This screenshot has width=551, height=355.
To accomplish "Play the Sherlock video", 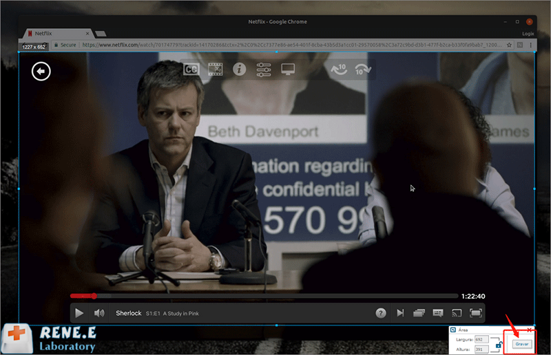I will pyautogui.click(x=79, y=313).
